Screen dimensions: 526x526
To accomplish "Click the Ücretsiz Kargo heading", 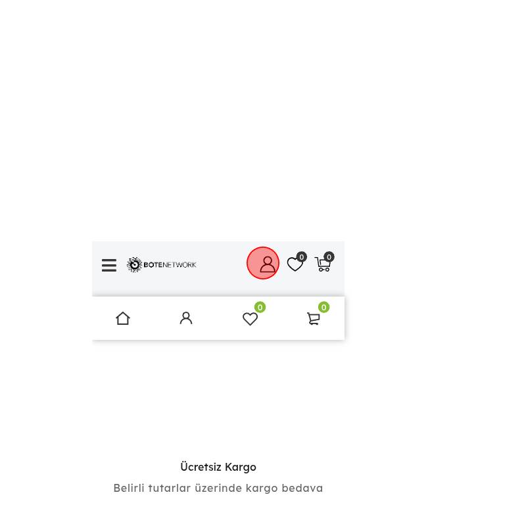I will point(218,467).
